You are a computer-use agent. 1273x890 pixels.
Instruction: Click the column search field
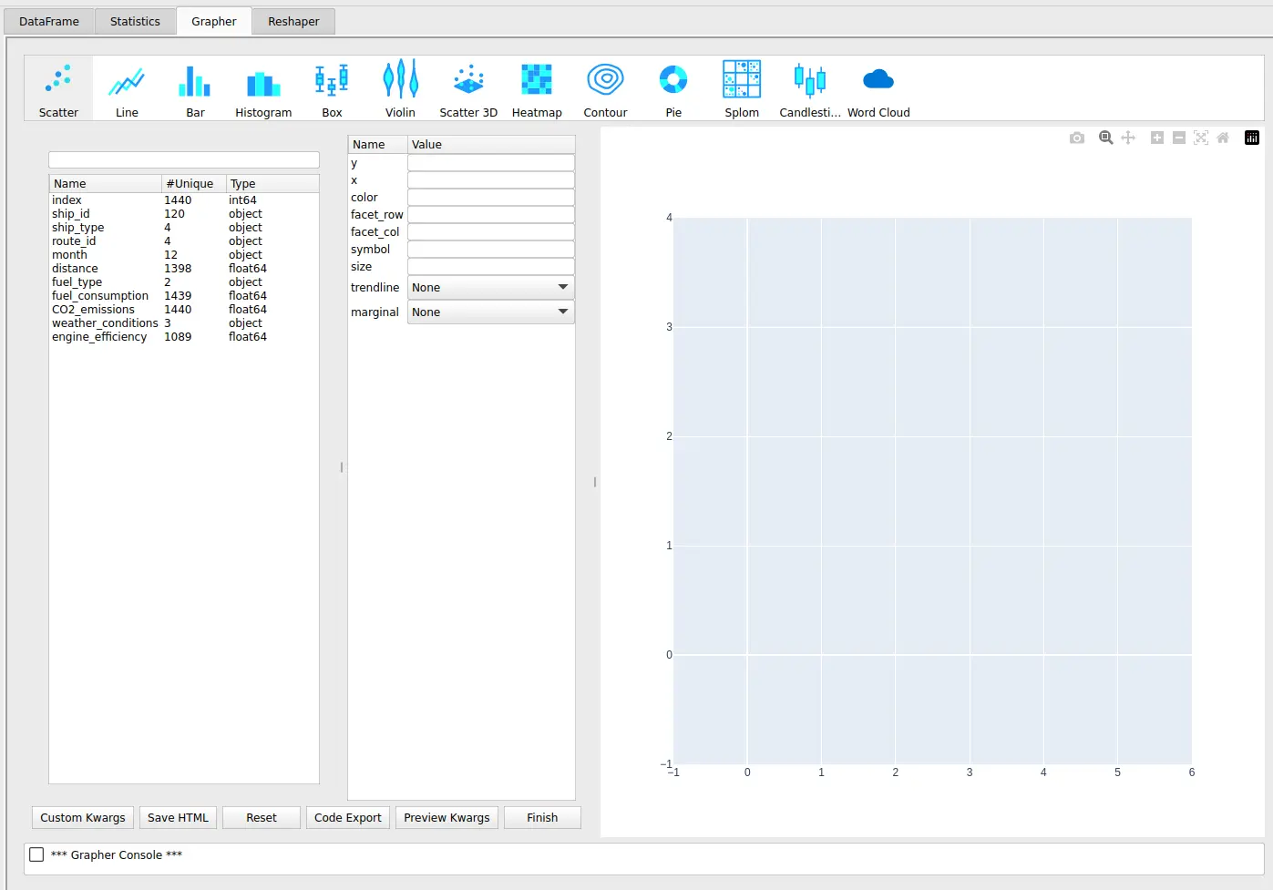[x=184, y=159]
